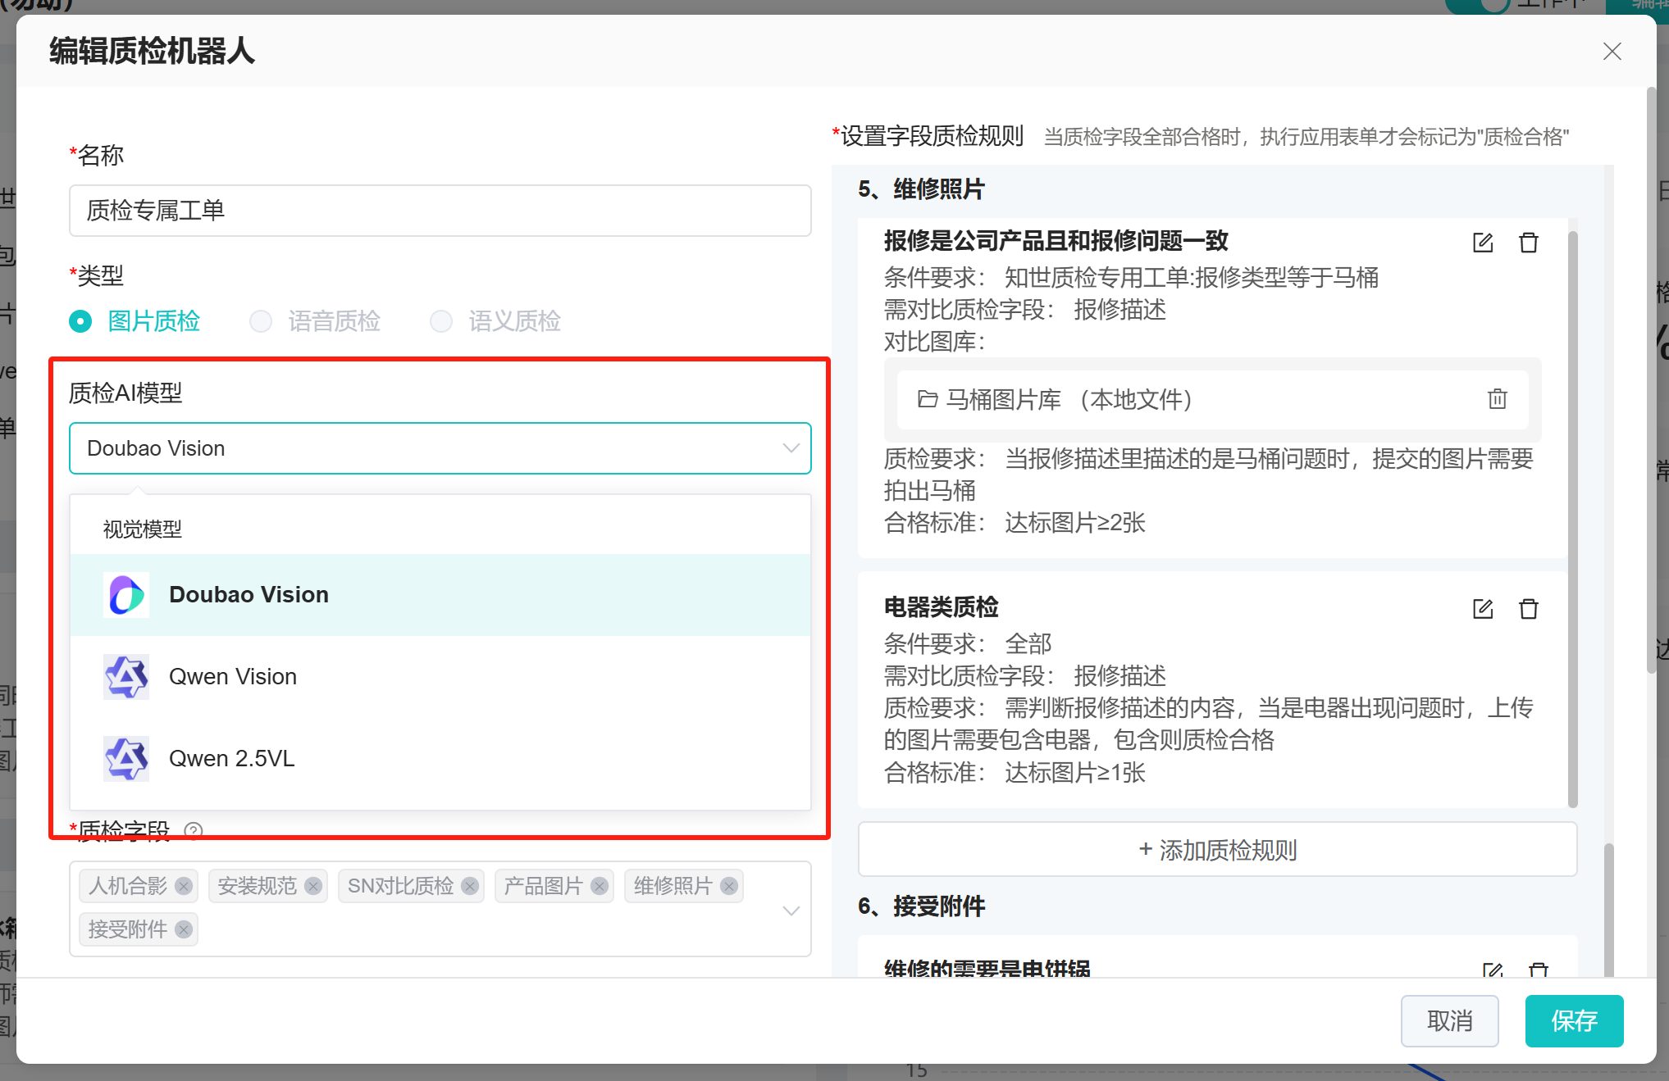Select the 语义质检 radio button
Image resolution: width=1669 pixels, height=1081 pixels.
tap(441, 321)
